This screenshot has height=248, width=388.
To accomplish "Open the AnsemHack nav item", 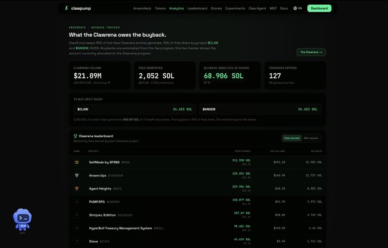I will [x=142, y=8].
